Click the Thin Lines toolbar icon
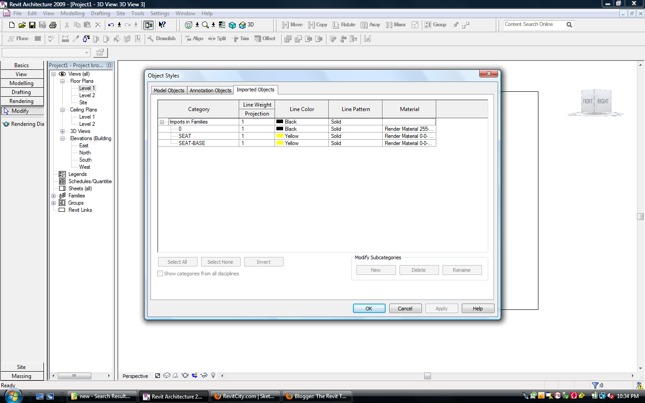The height and width of the screenshot is (403, 645). tap(222, 25)
